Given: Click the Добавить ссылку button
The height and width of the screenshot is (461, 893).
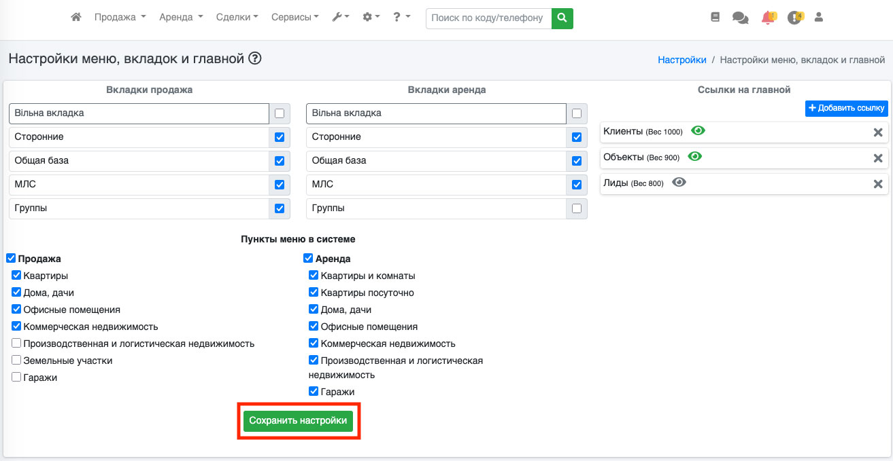Looking at the screenshot, I should pos(846,108).
